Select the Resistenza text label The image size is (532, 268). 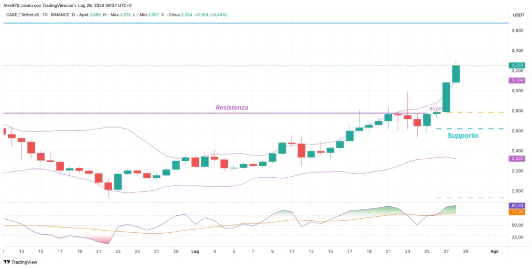(x=231, y=108)
